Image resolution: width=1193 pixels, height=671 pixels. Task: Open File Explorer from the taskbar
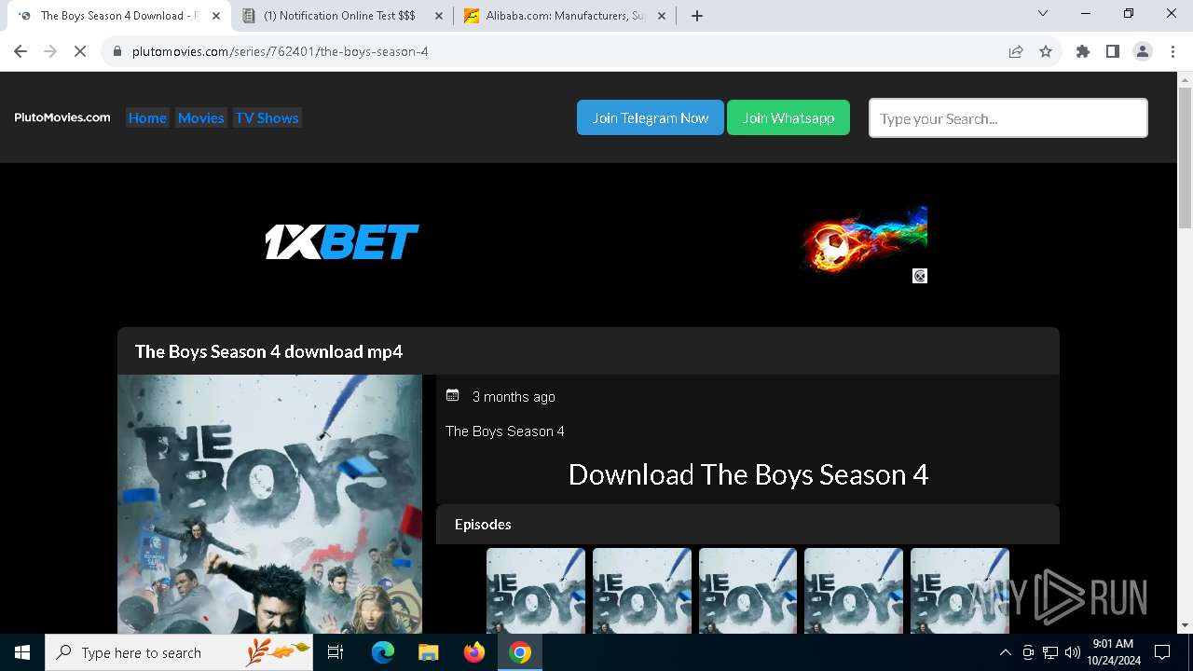(x=428, y=652)
